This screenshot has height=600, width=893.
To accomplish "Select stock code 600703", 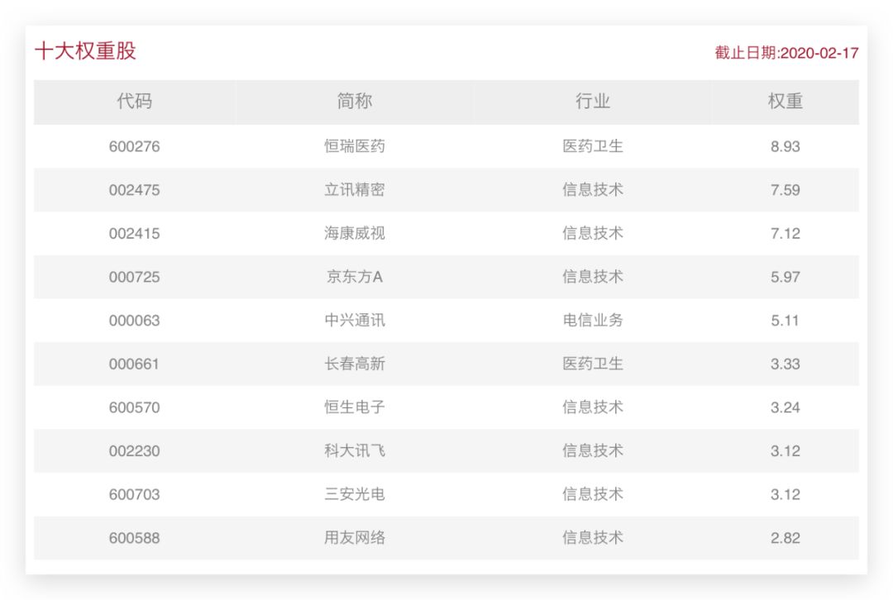I will point(135,495).
